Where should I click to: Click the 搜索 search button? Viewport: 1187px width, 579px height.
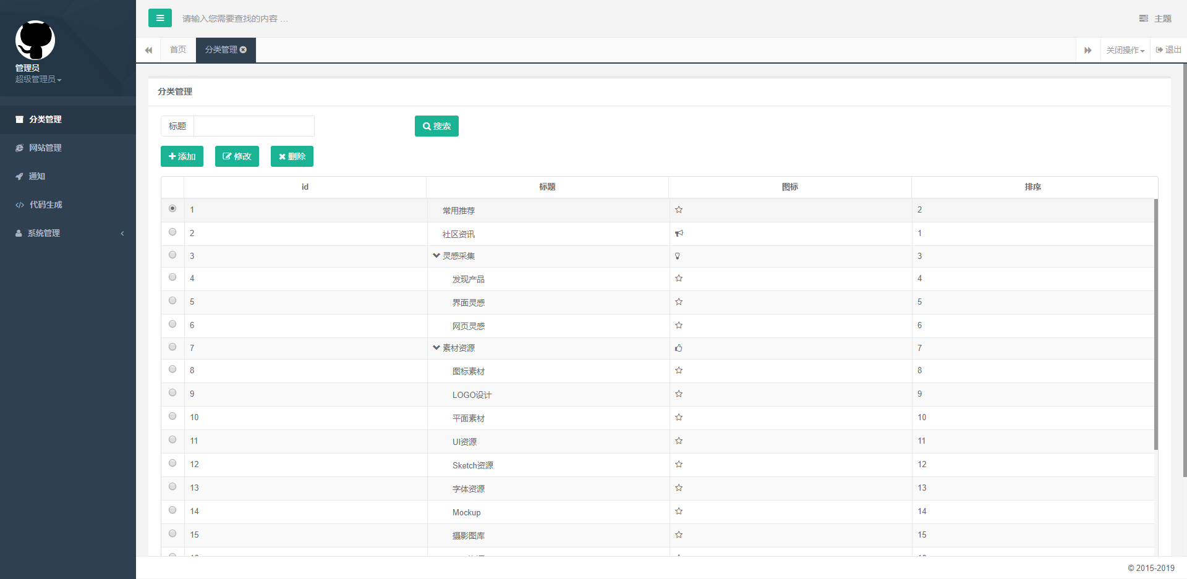coord(436,126)
